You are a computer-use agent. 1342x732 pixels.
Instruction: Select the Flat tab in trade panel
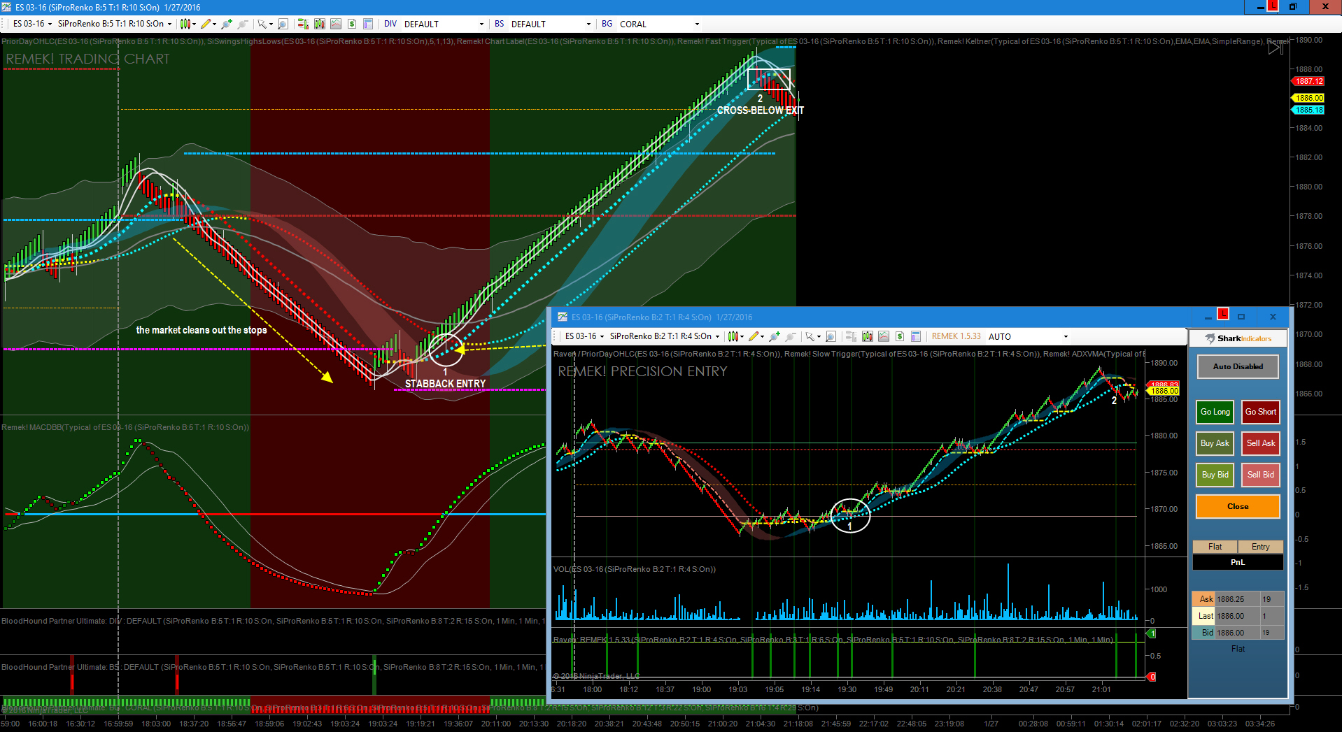click(1215, 547)
